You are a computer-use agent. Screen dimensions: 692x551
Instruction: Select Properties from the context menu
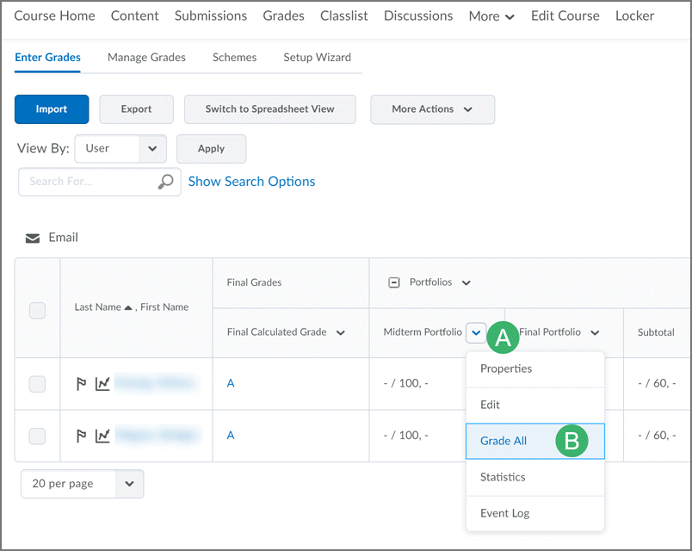(534, 368)
